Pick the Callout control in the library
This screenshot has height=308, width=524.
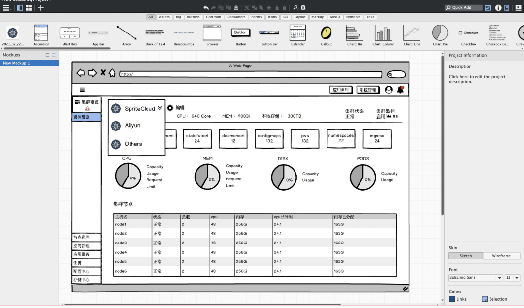[327, 35]
